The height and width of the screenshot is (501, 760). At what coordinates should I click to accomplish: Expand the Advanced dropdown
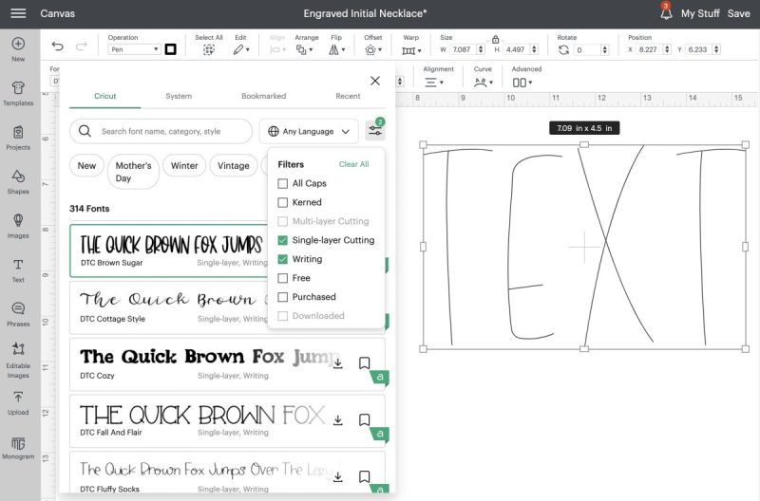tap(522, 83)
